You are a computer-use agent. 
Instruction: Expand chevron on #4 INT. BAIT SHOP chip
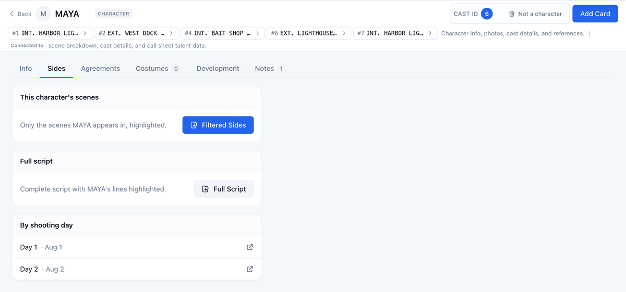(258, 33)
